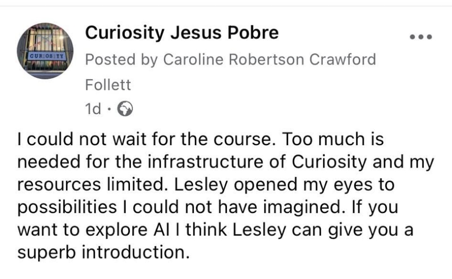The image size is (452, 279).
Task: Open the post via the 1d timestamp
Action: [92, 110]
